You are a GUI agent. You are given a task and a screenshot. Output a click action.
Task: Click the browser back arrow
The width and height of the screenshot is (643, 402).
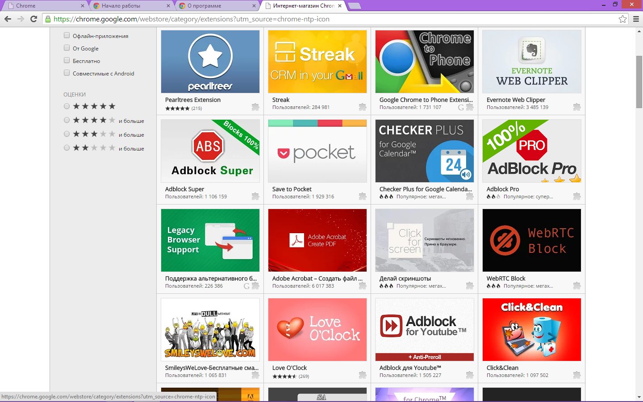tap(8, 19)
